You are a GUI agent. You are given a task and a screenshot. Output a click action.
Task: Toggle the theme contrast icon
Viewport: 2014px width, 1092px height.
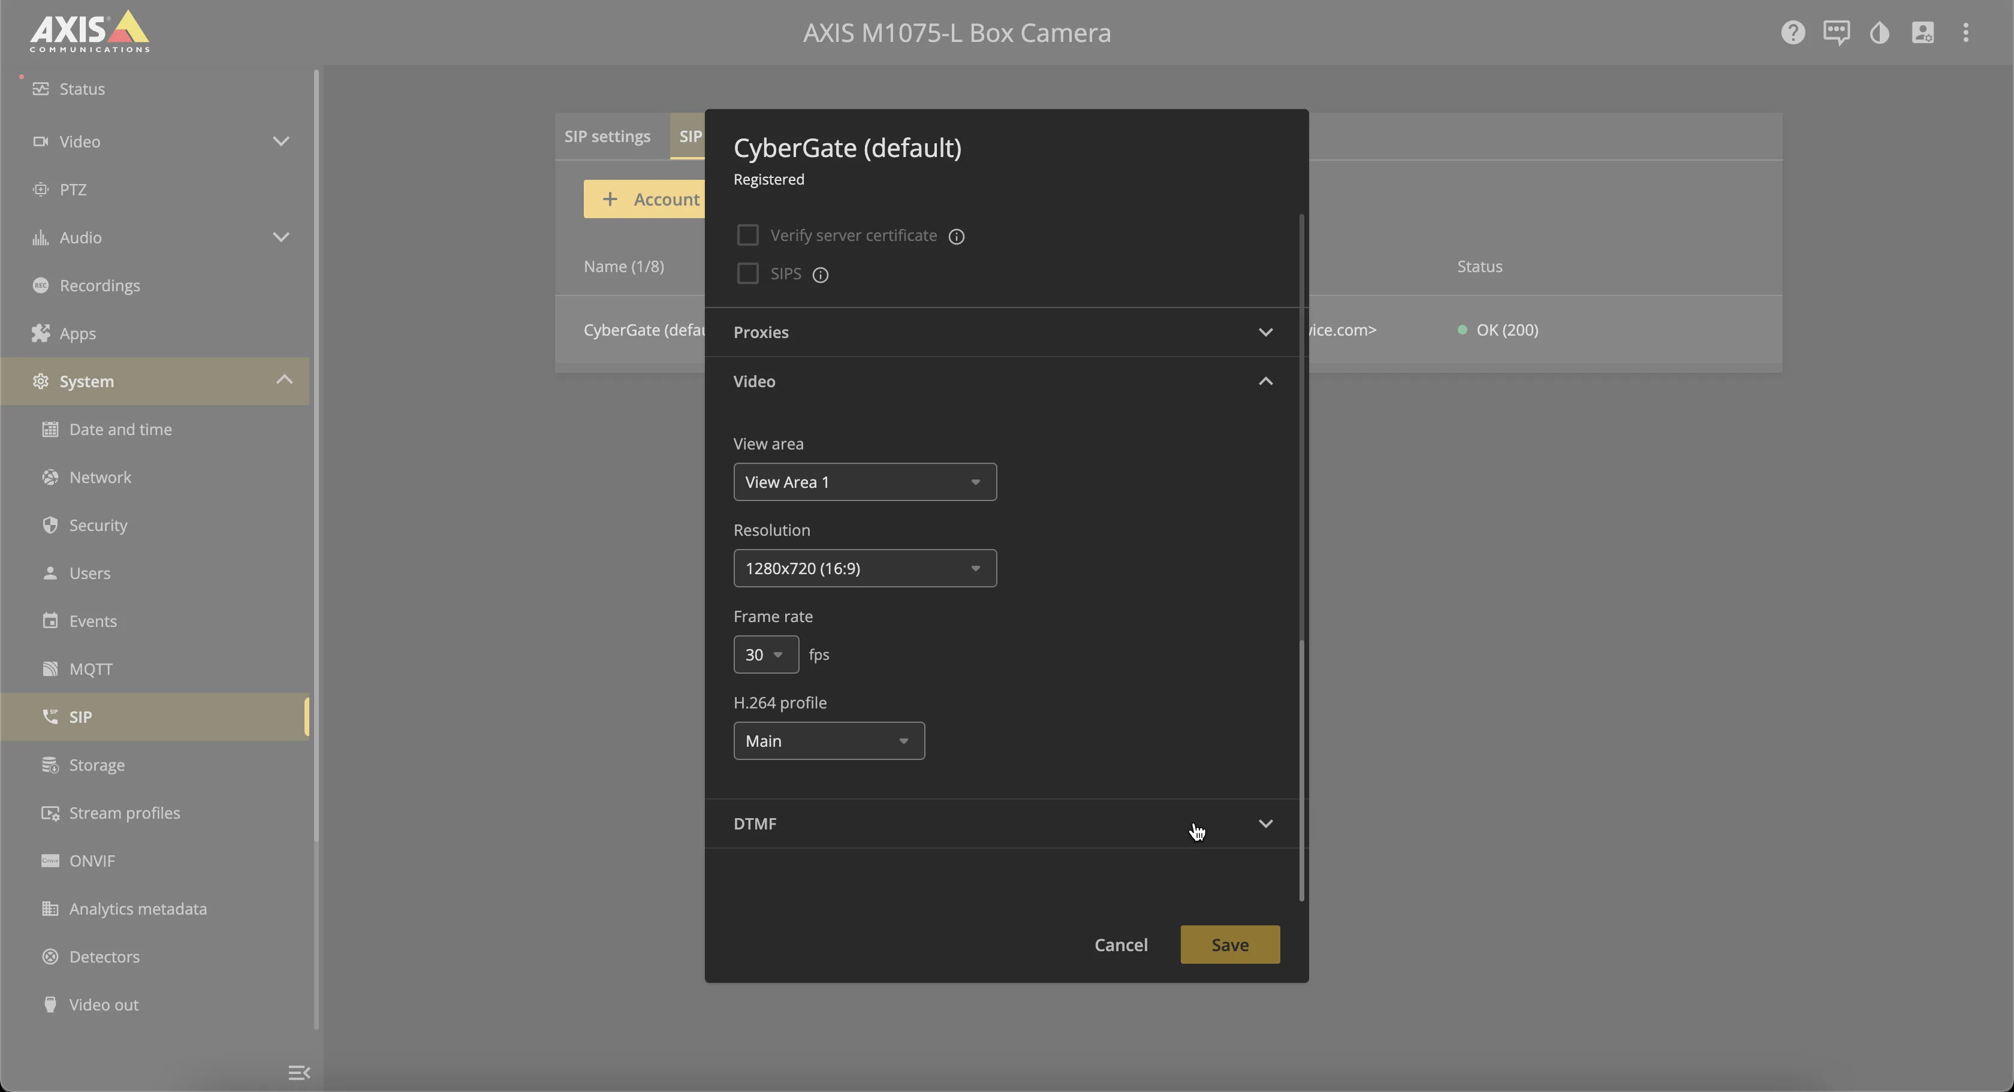coord(1880,33)
